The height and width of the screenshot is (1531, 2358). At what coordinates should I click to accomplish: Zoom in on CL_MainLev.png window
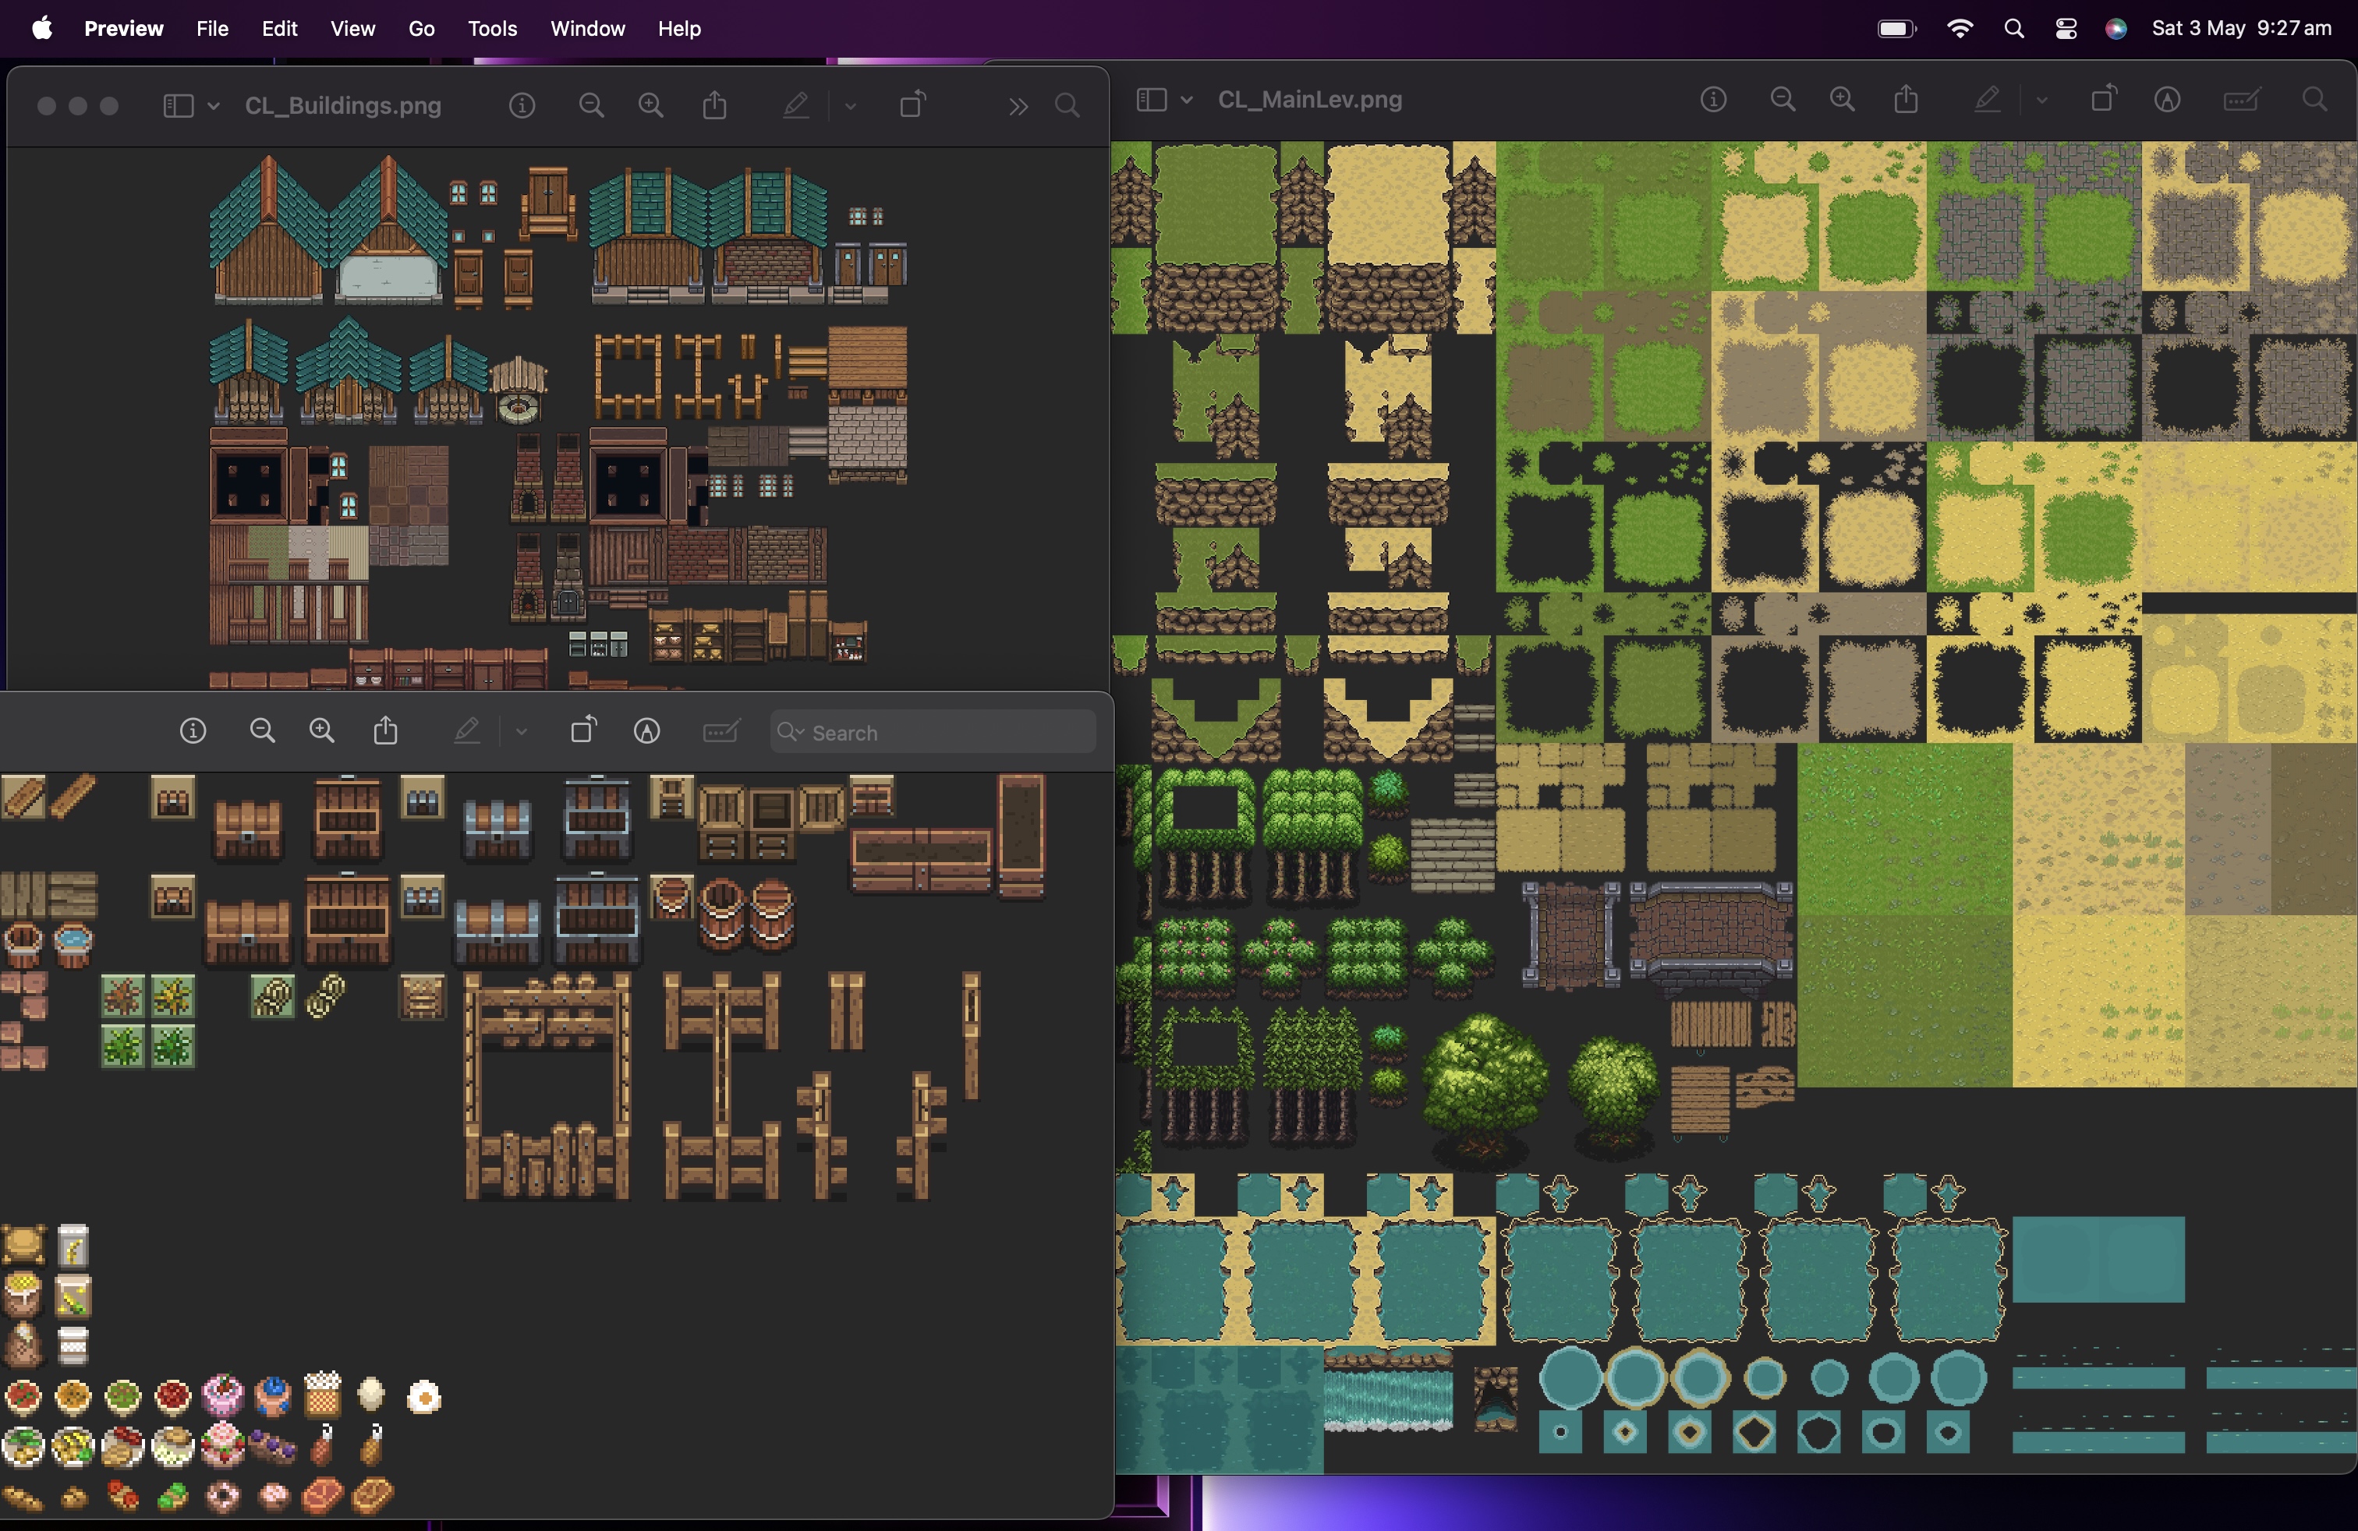(x=1842, y=100)
